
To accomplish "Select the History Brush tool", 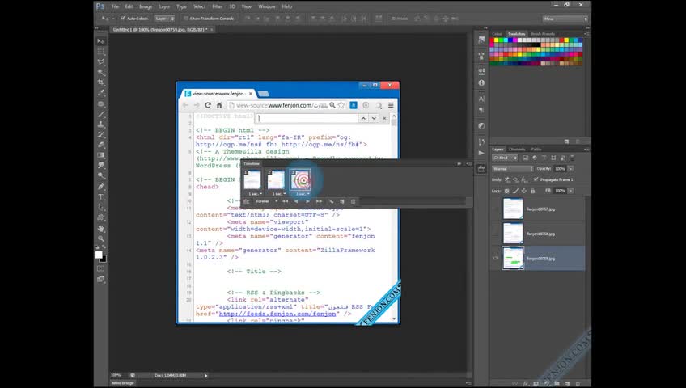I will pyautogui.click(x=101, y=134).
